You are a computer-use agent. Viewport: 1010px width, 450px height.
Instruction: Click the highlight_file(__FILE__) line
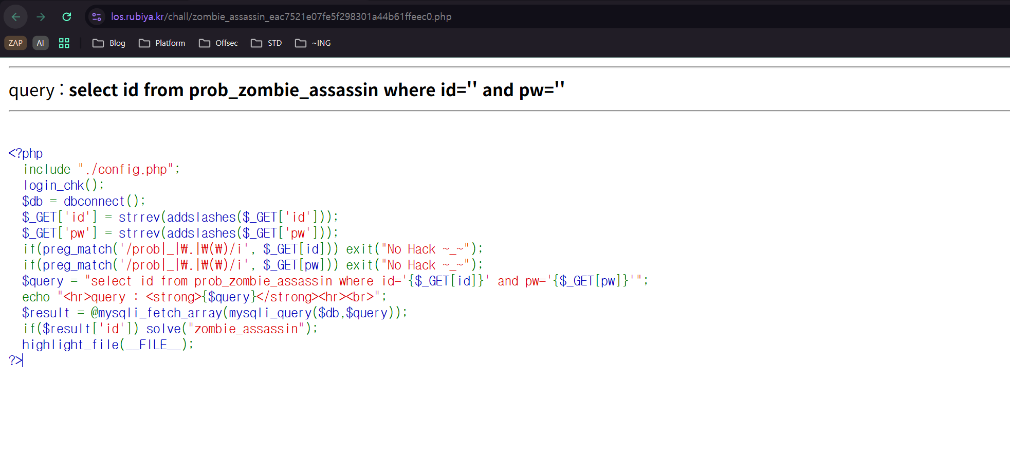107,345
